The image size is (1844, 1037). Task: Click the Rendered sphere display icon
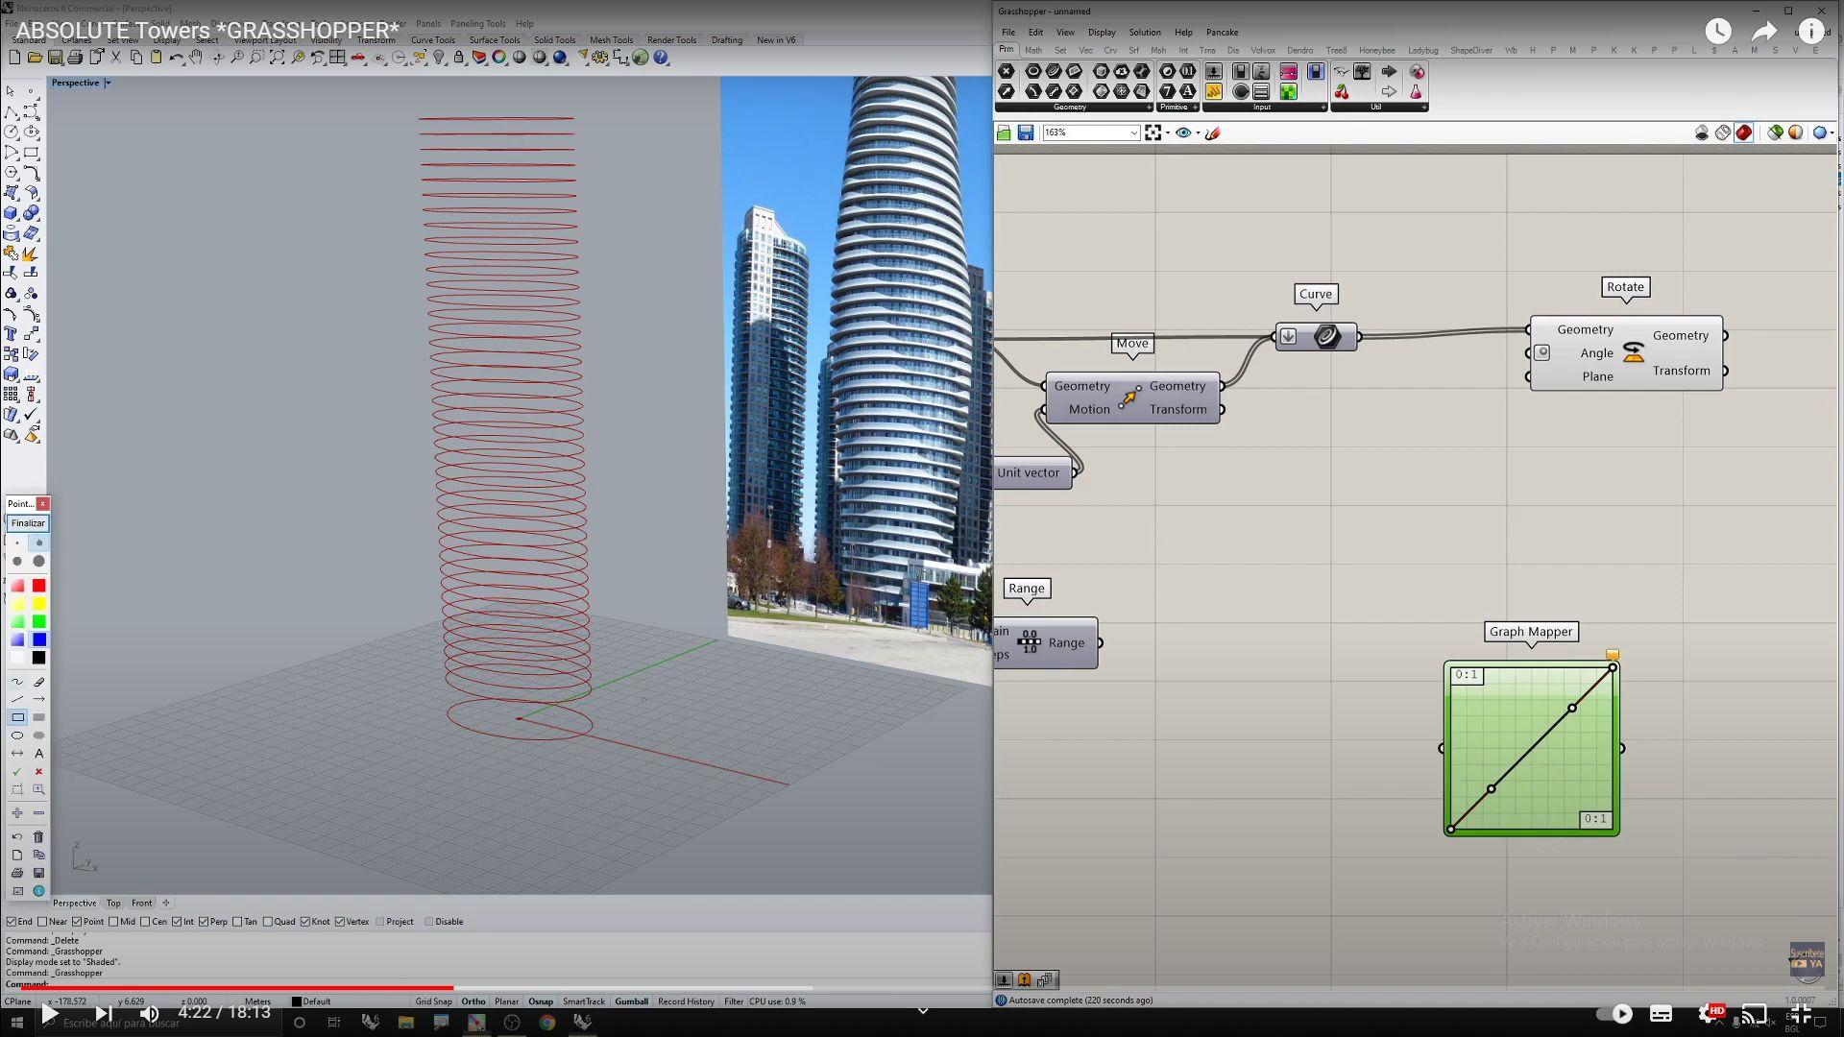coord(560,58)
